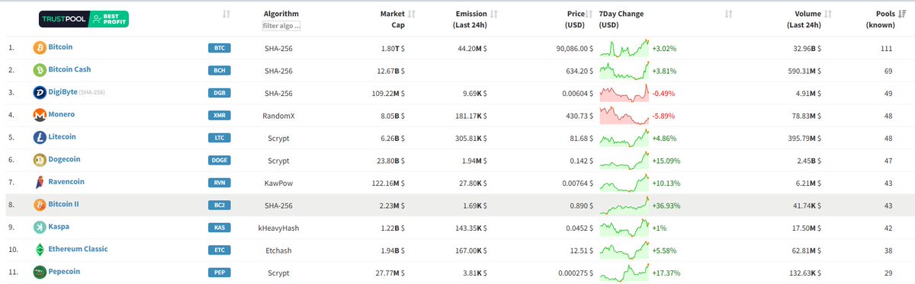The height and width of the screenshot is (284, 915).
Task: Sort table by Volume arrows
Action: (x=828, y=14)
